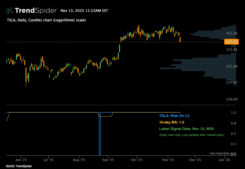Click the orange 406.45 current price tag
The width and height of the screenshot is (245, 169).
coord(232,42)
